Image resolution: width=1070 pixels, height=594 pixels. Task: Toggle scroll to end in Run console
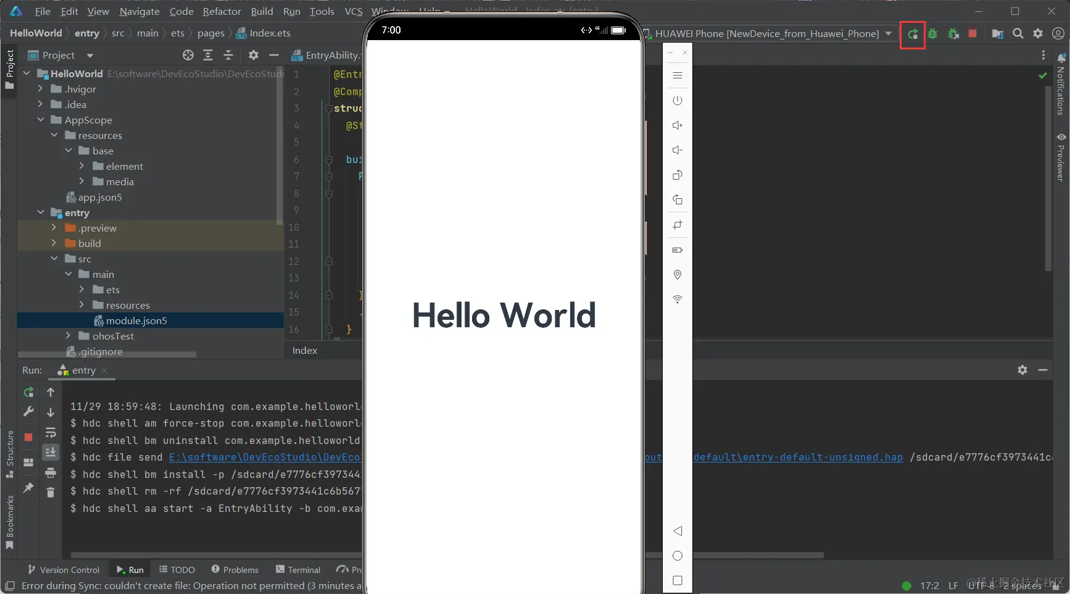tap(51, 452)
